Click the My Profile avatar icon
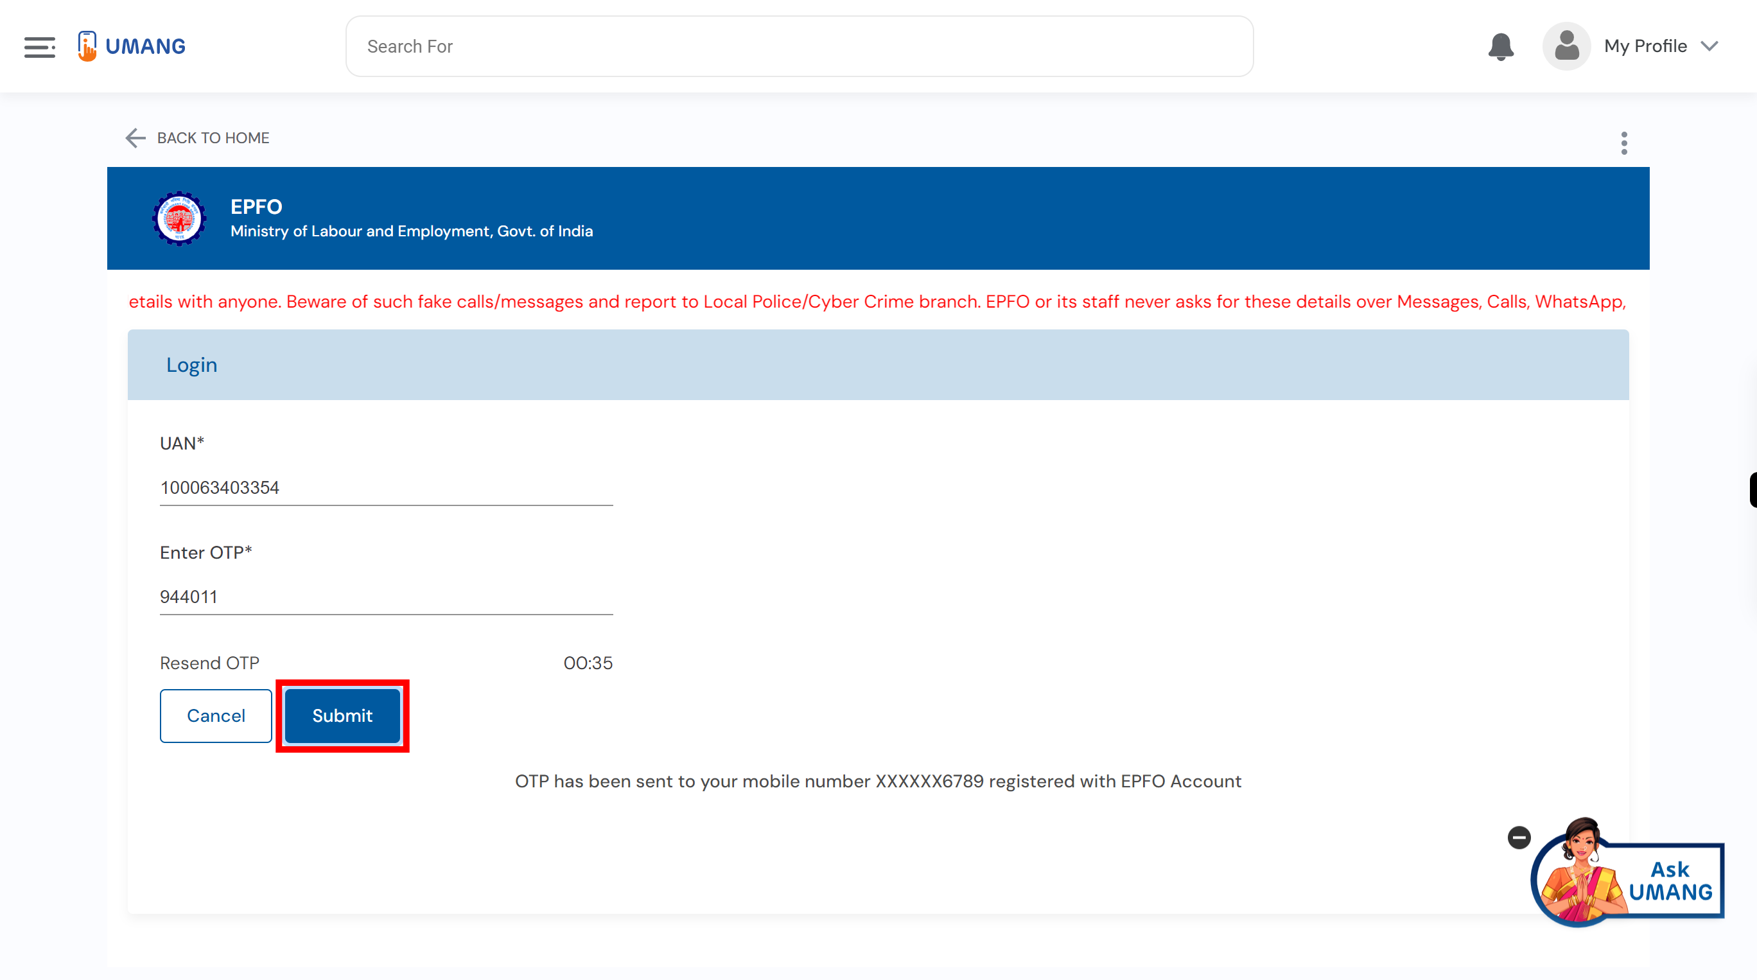The height and width of the screenshot is (980, 1757). coord(1565,46)
